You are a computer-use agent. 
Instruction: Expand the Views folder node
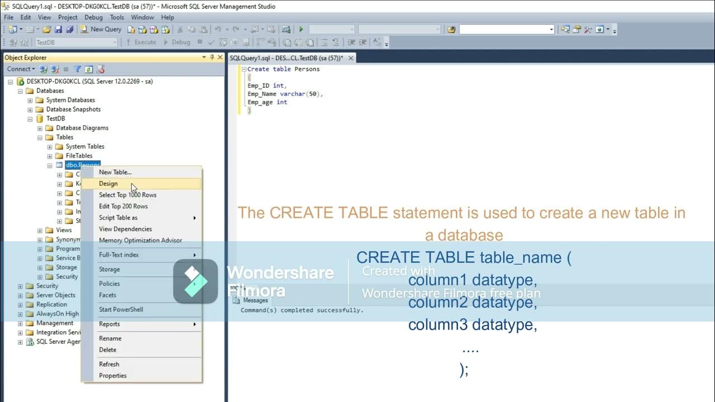(x=40, y=231)
